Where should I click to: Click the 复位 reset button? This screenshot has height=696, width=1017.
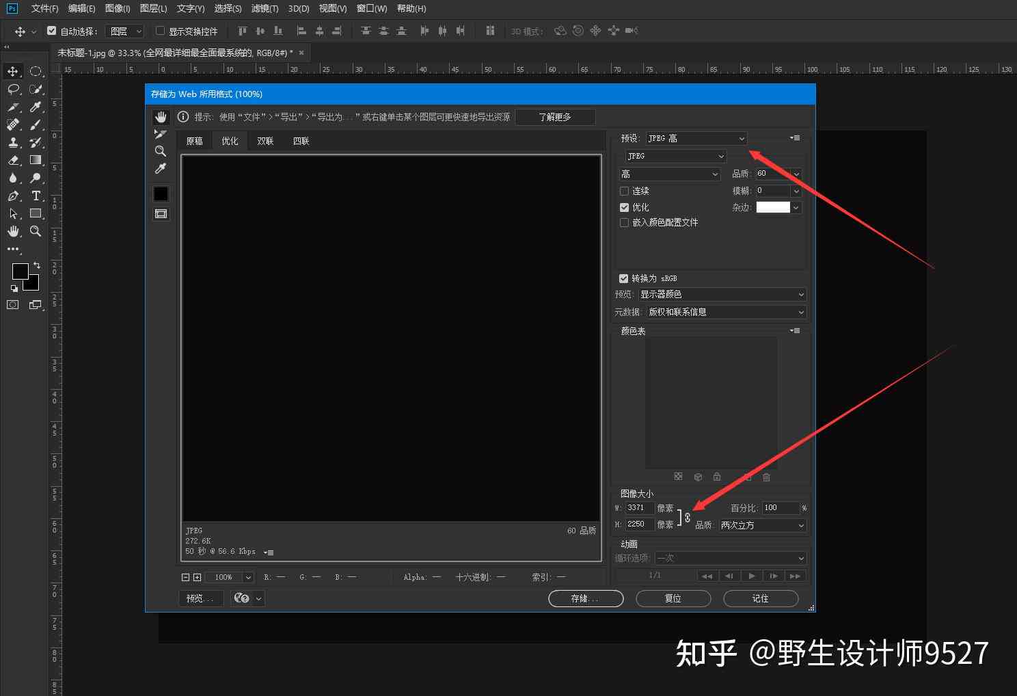[x=673, y=598]
